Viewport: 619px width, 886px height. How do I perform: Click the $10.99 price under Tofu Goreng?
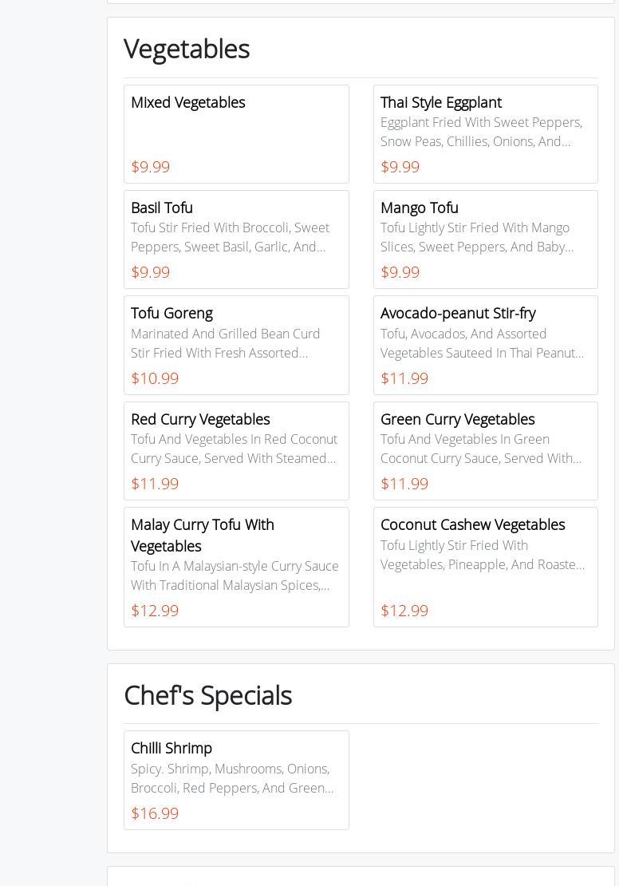coord(155,378)
